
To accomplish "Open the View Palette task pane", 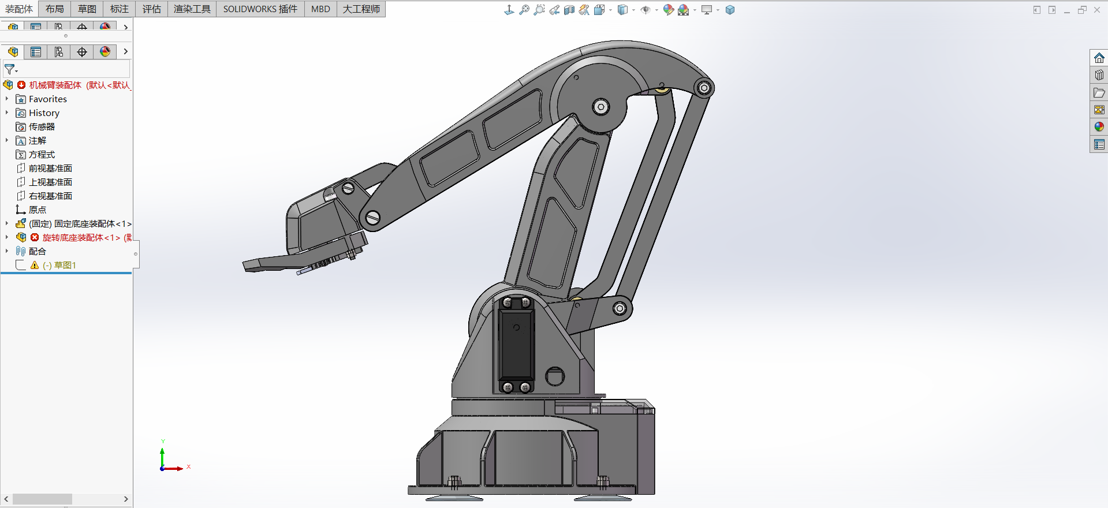I will [1099, 110].
